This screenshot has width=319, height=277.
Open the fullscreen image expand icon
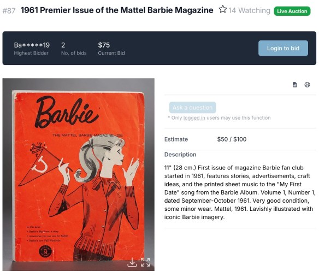tap(145, 262)
